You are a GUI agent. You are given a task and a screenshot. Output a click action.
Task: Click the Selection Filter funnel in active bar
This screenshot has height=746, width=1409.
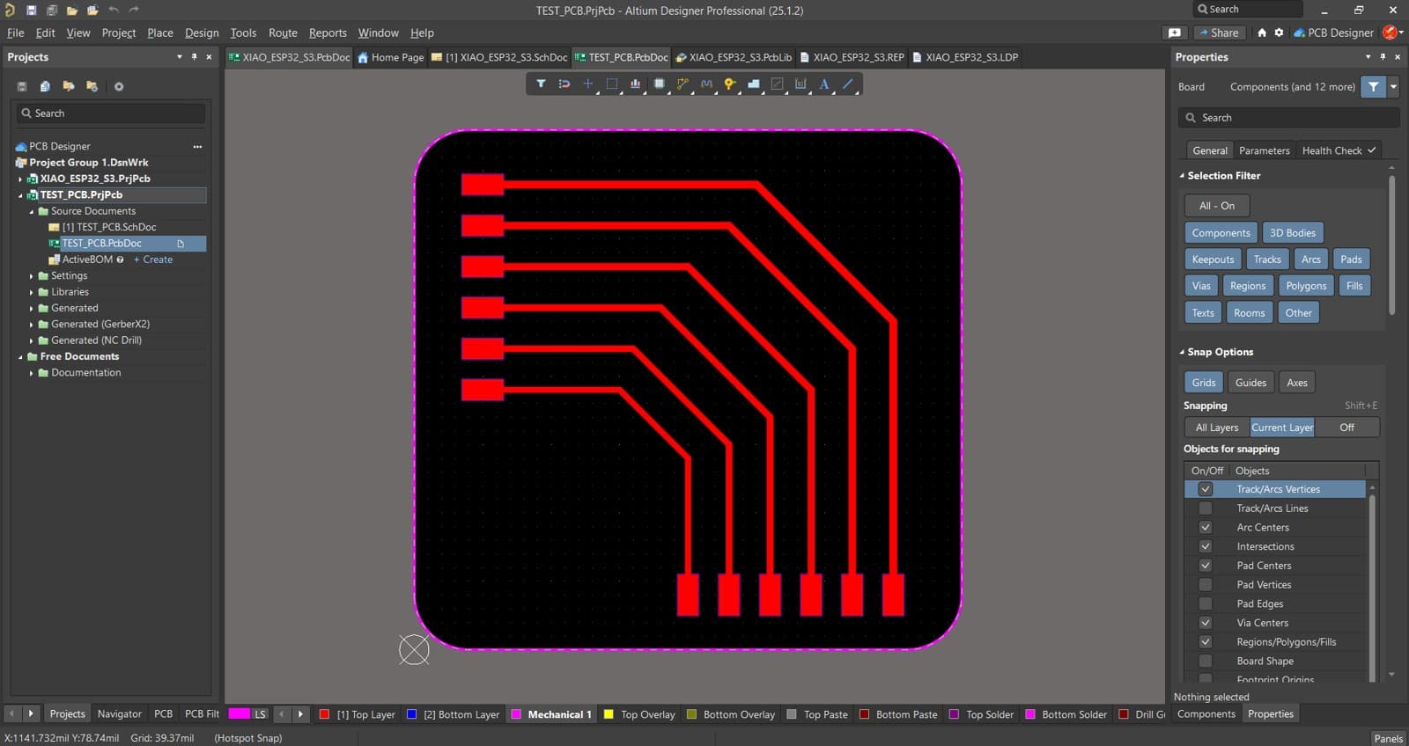[541, 84]
